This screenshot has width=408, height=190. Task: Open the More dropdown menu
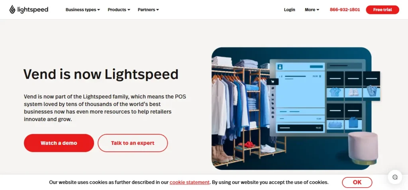(x=312, y=10)
